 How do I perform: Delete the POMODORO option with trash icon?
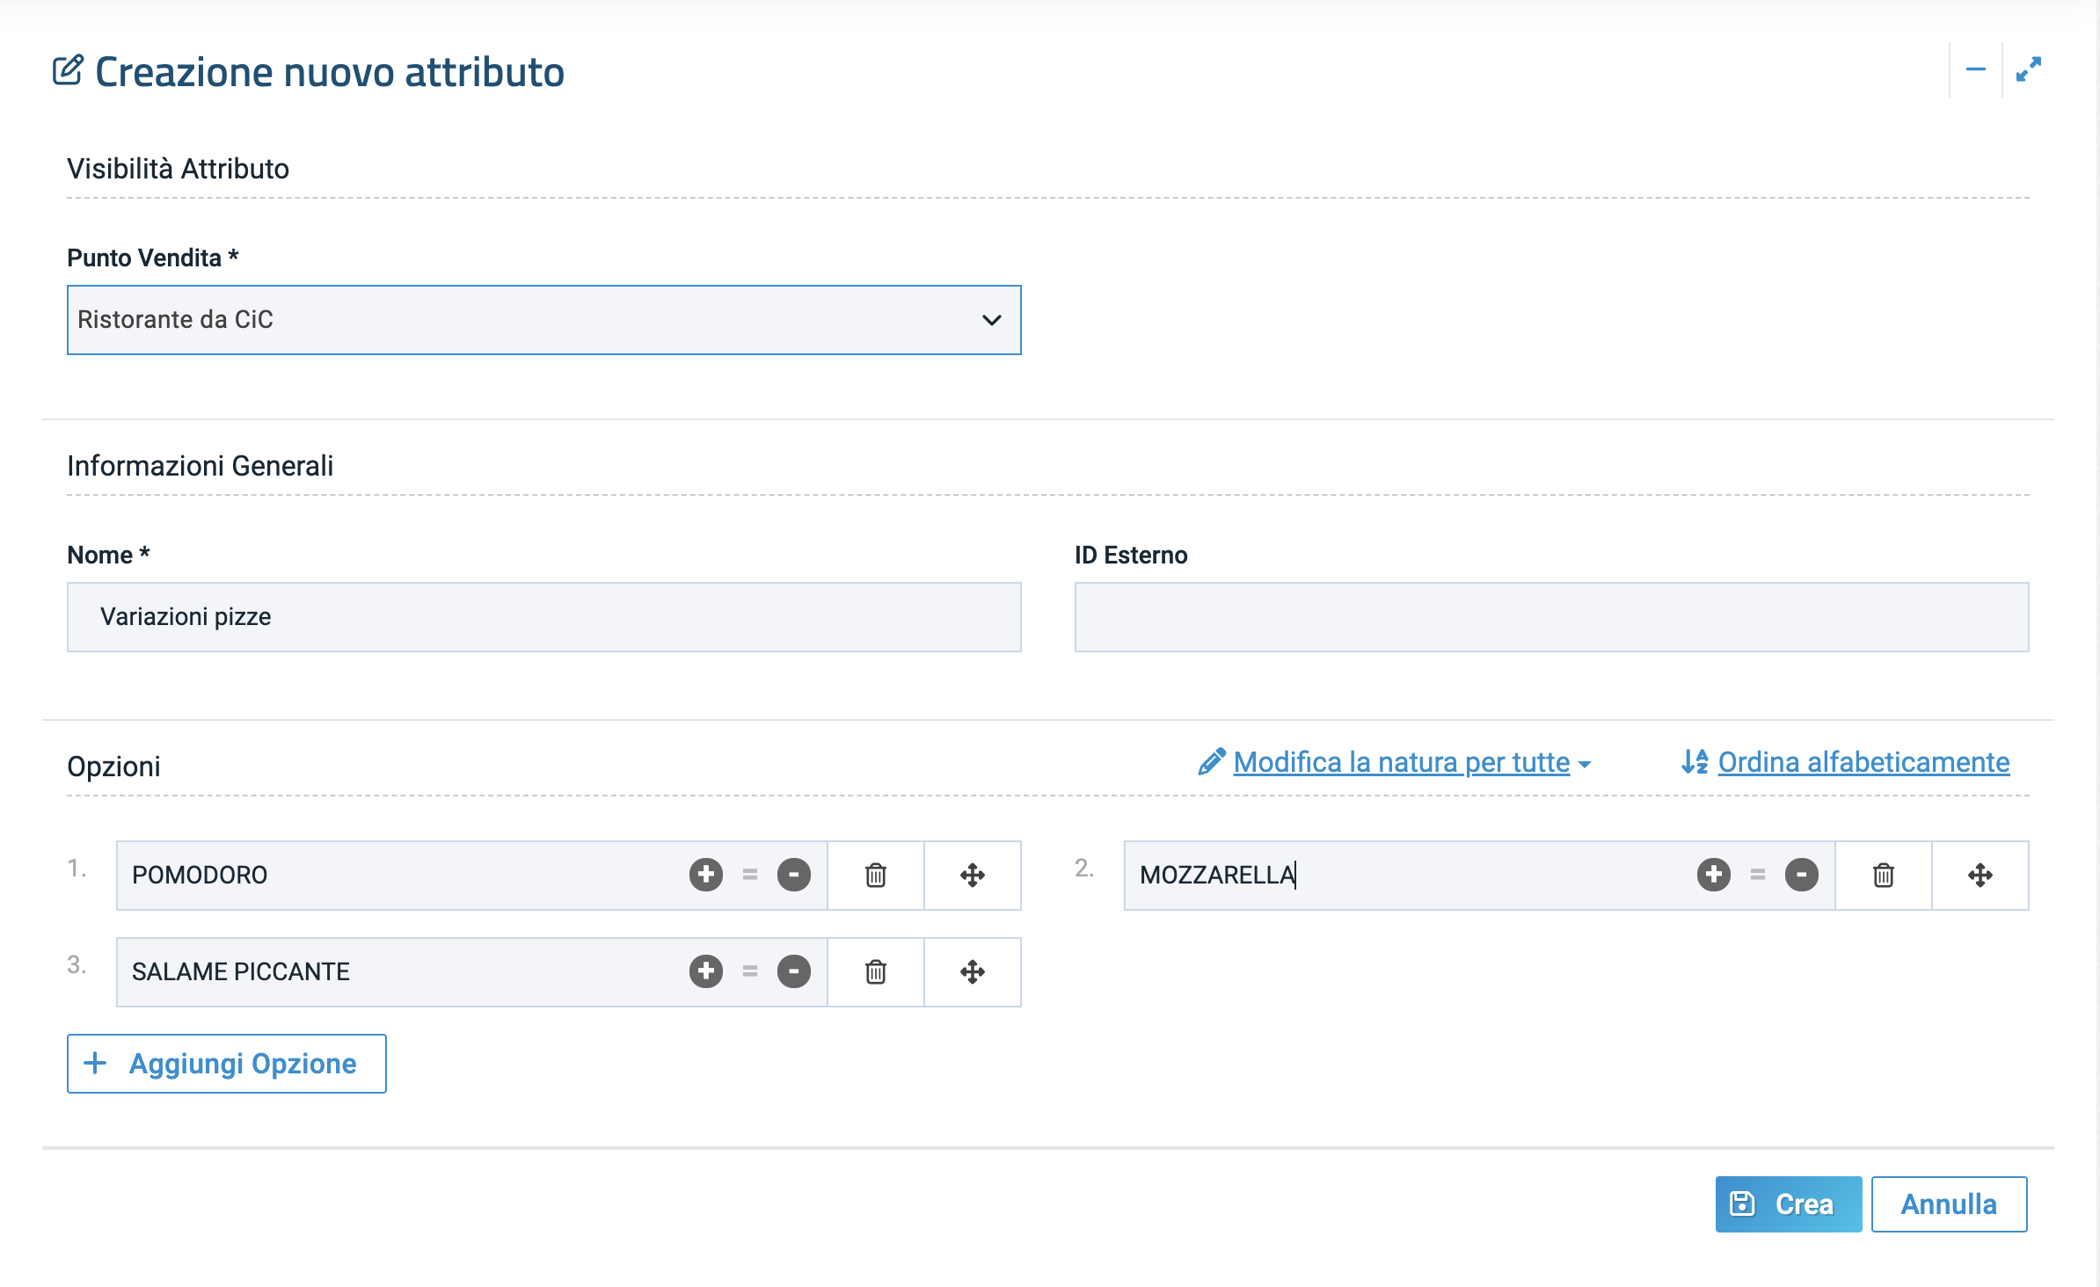[x=875, y=876]
